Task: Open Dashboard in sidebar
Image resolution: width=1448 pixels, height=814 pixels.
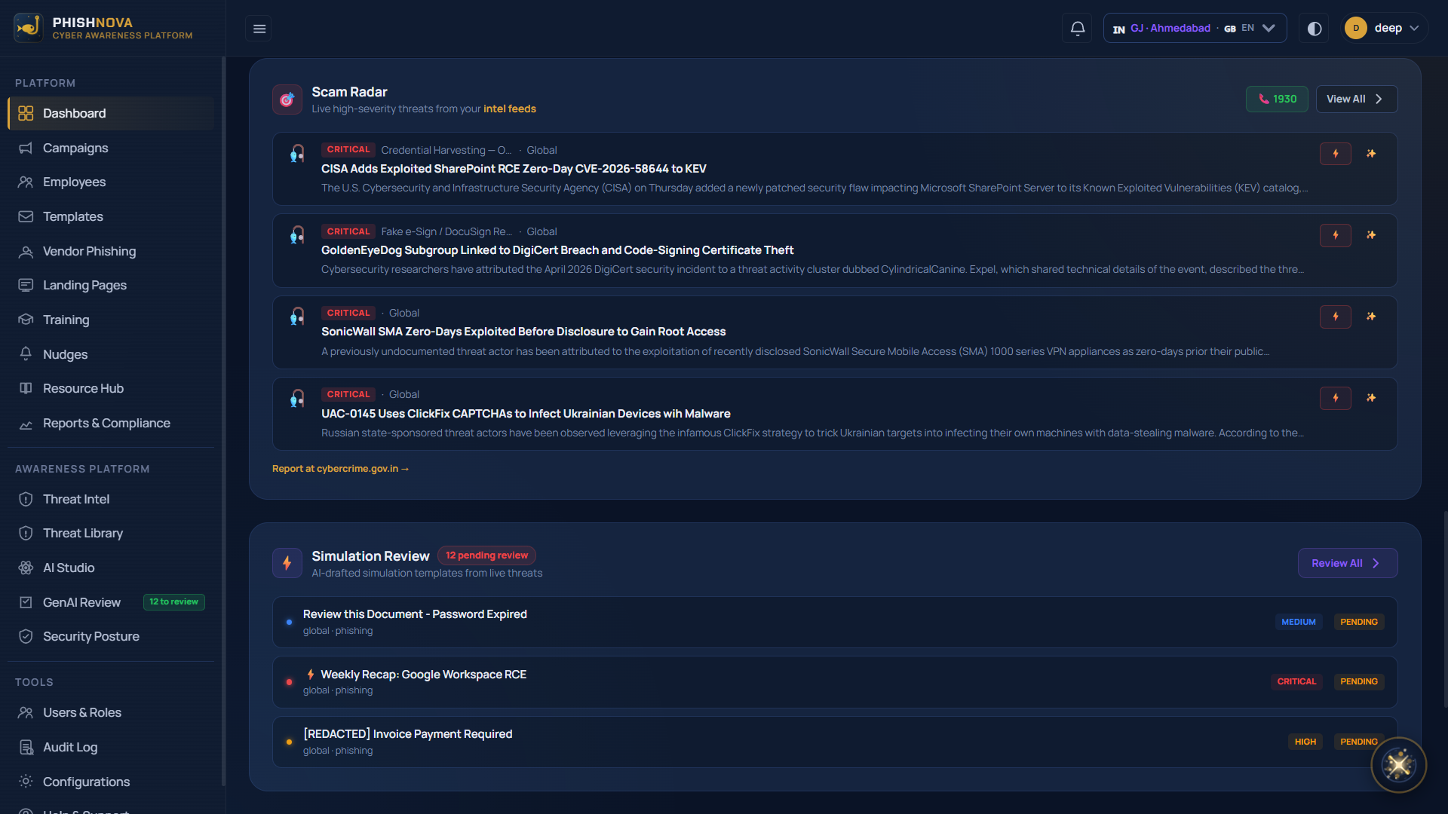Action: (111, 113)
